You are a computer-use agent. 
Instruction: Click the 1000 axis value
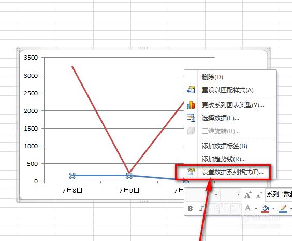pos(31,146)
